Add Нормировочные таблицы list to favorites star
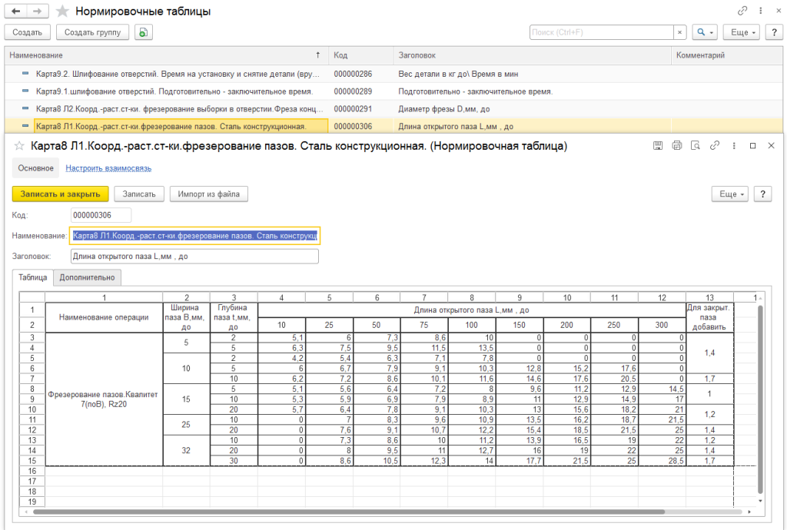 [x=63, y=12]
